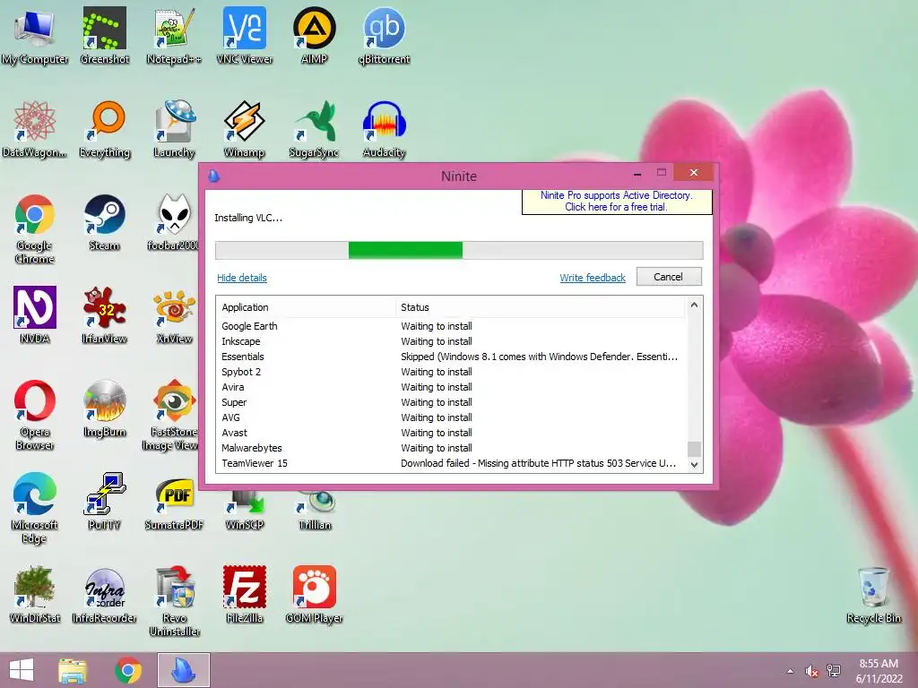Click the qBittorrent desktop icon
This screenshot has width=918, height=688.
[x=384, y=35]
